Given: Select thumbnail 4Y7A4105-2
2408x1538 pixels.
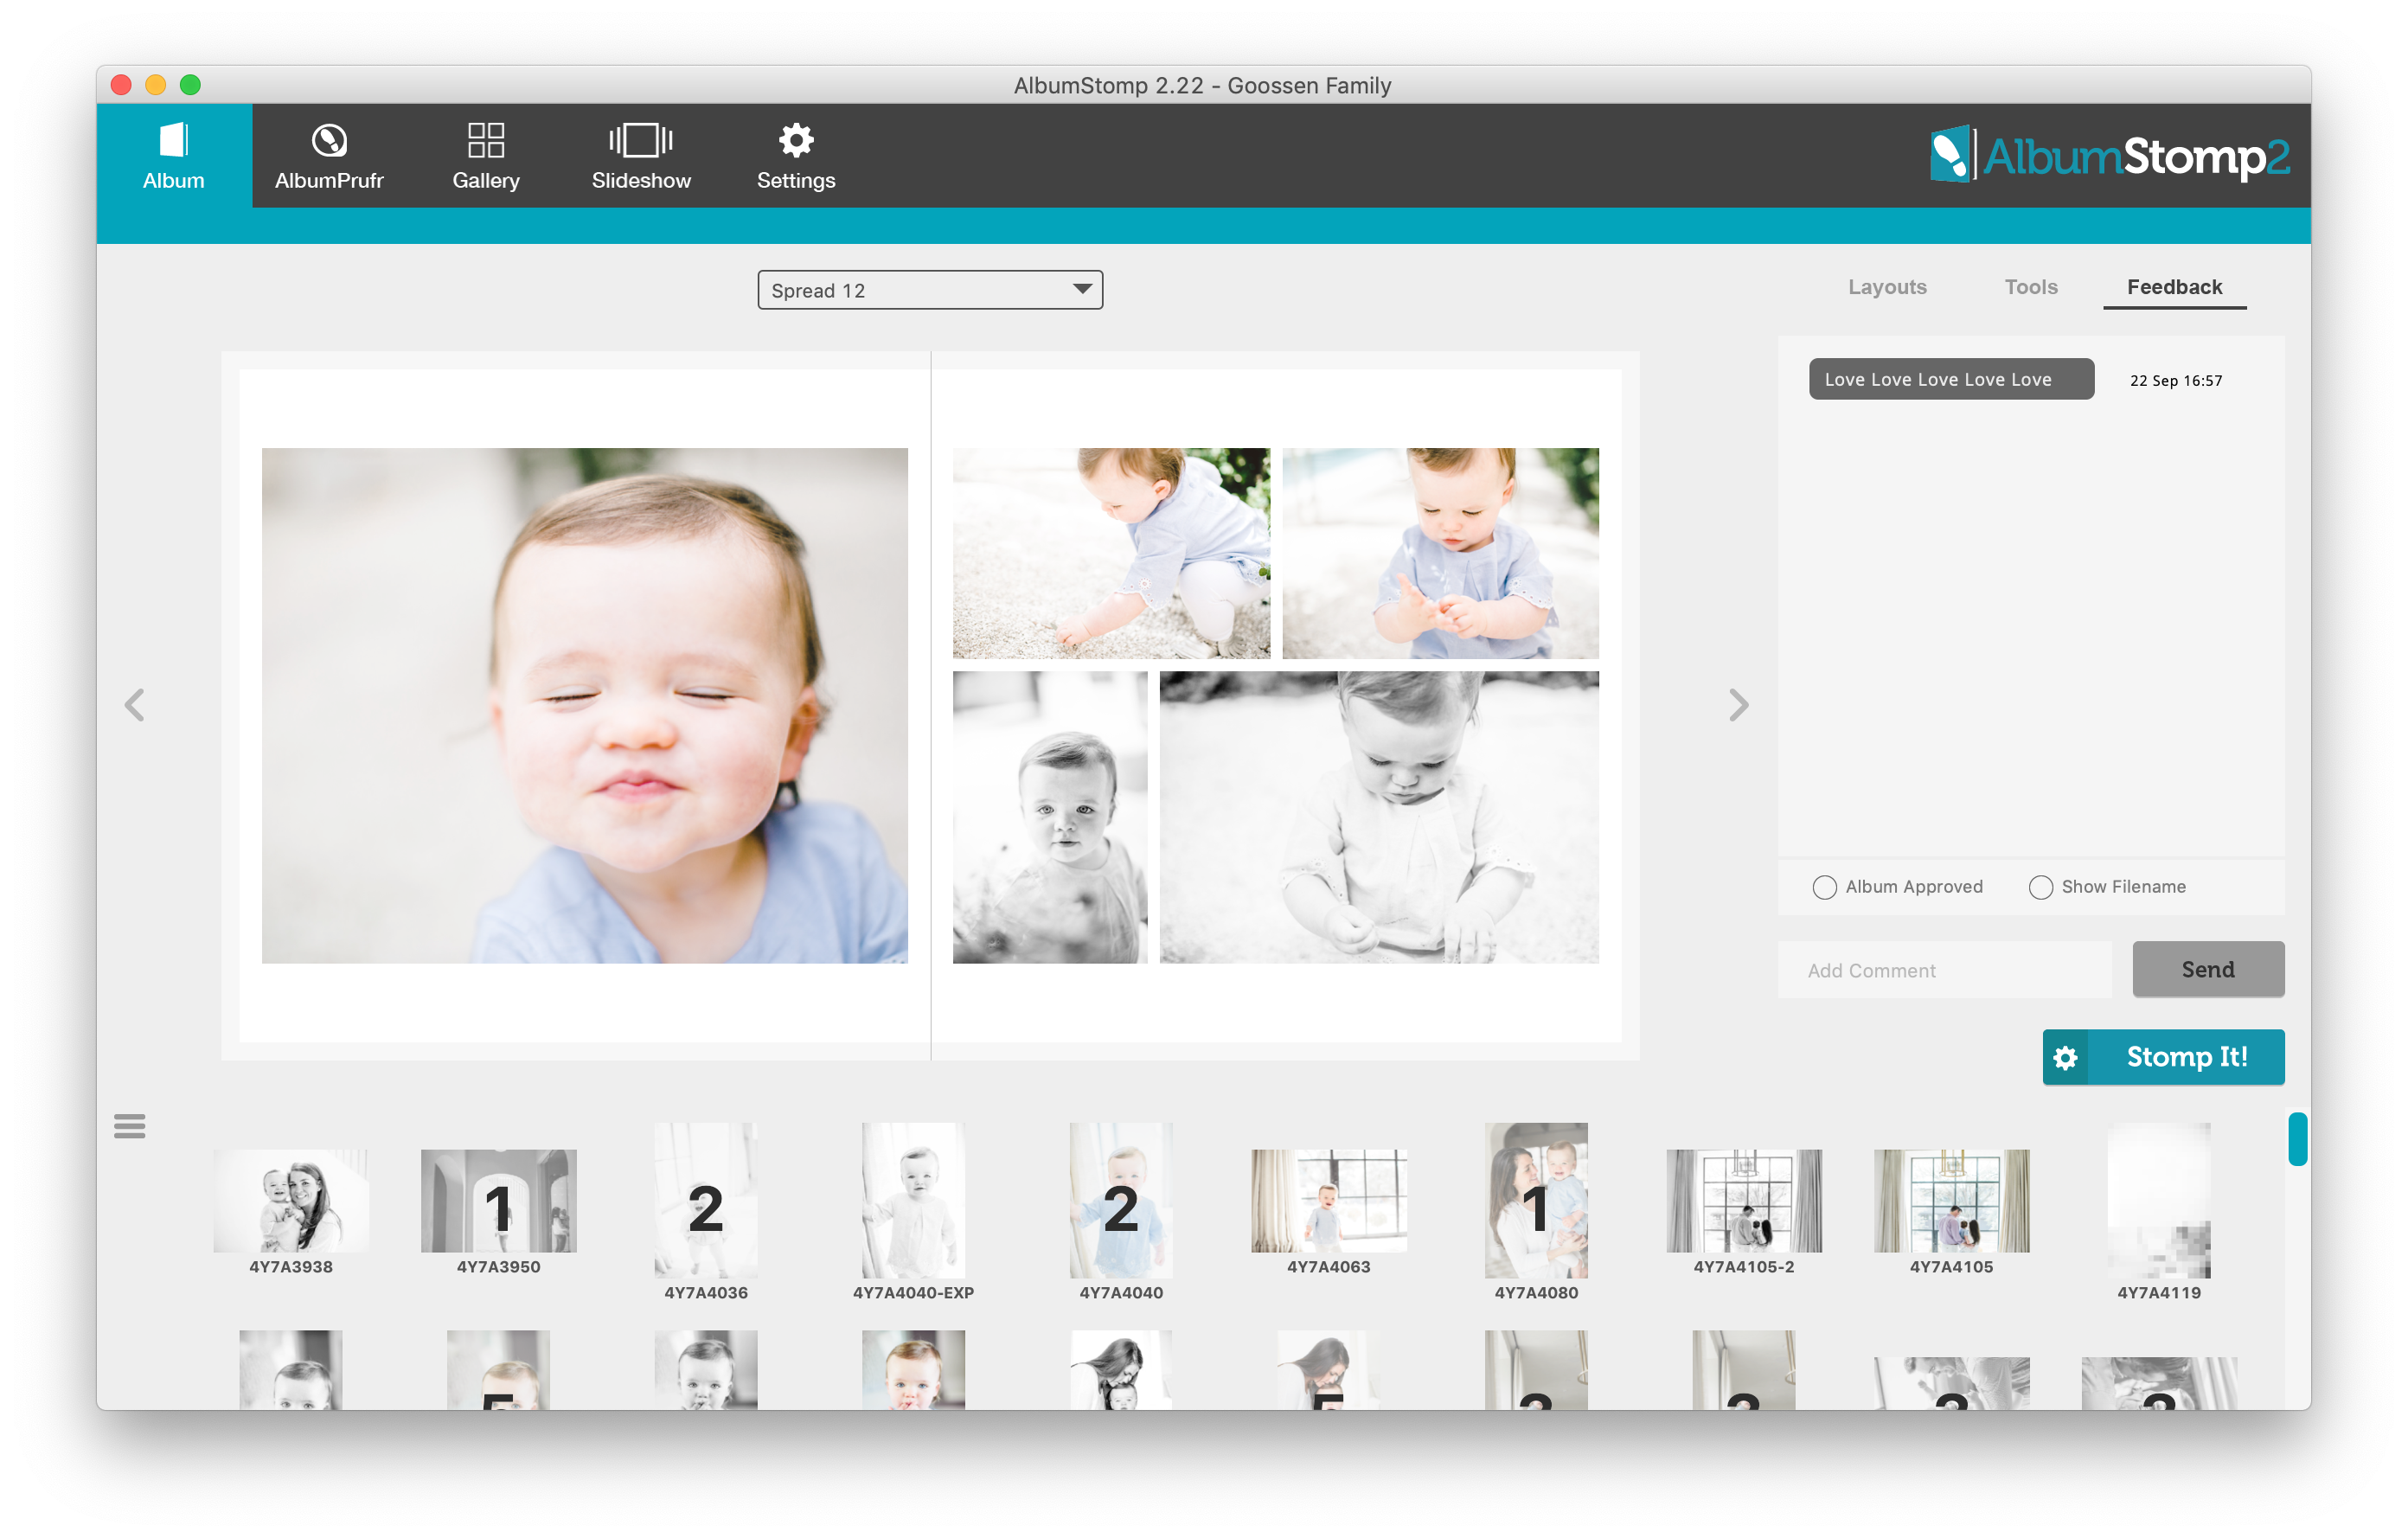Looking at the screenshot, I should (1744, 1201).
